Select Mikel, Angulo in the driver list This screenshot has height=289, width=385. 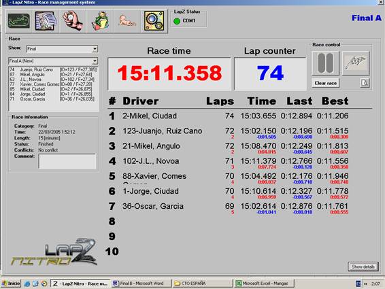[53, 75]
